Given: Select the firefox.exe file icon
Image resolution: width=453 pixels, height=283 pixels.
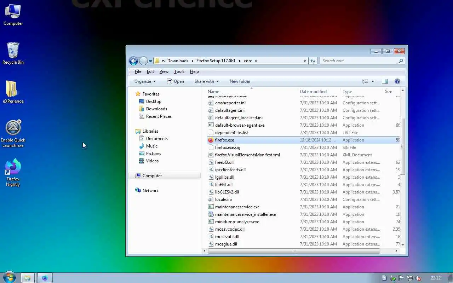Looking at the screenshot, I should pos(211,140).
